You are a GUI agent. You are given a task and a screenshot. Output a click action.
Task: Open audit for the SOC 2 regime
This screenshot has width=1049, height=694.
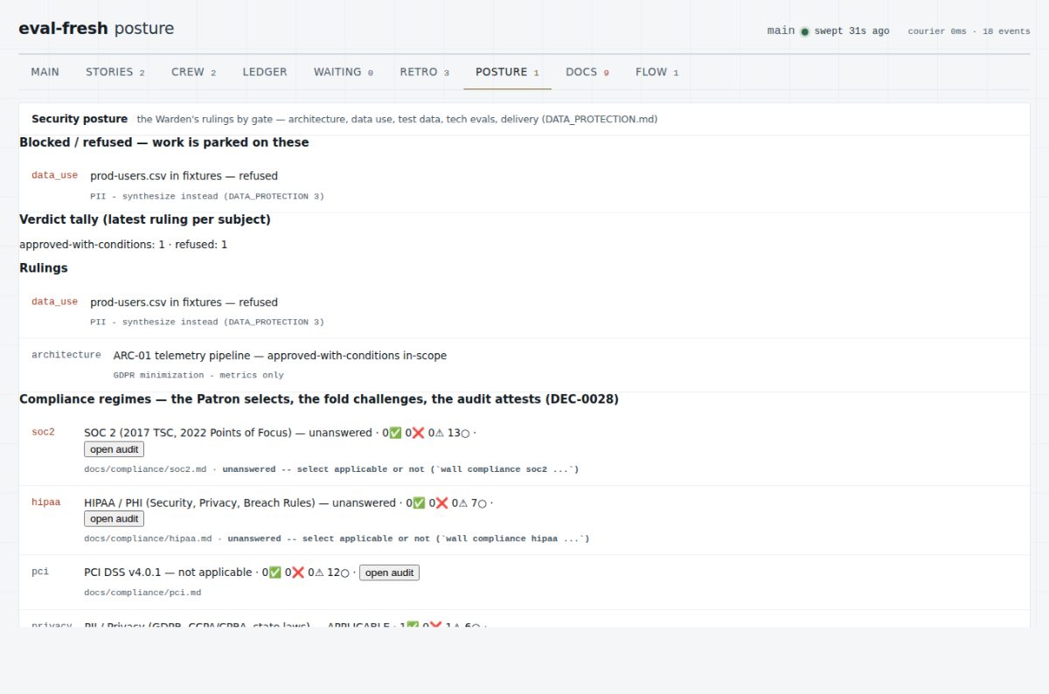pos(115,449)
